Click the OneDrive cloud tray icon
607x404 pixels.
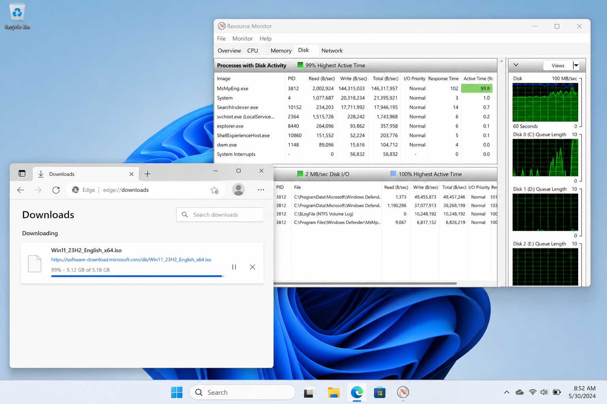[520, 392]
